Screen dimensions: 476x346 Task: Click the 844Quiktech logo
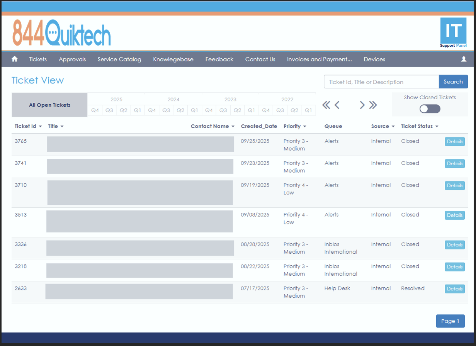[x=62, y=33]
